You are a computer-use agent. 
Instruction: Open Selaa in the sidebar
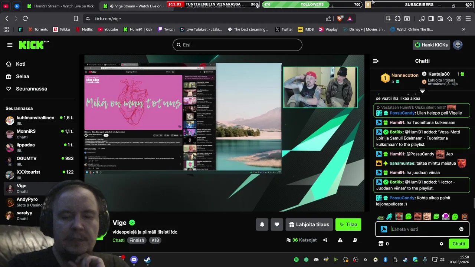click(17, 76)
